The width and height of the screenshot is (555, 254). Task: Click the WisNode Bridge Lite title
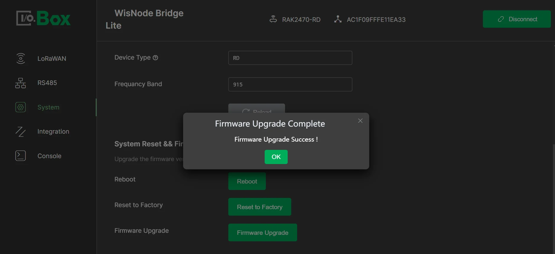tap(145, 19)
